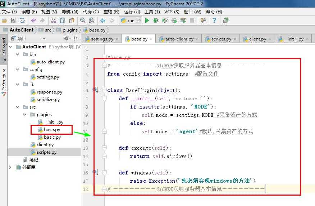
Task: Click the navigate Forward arrow
Action: [112, 20]
